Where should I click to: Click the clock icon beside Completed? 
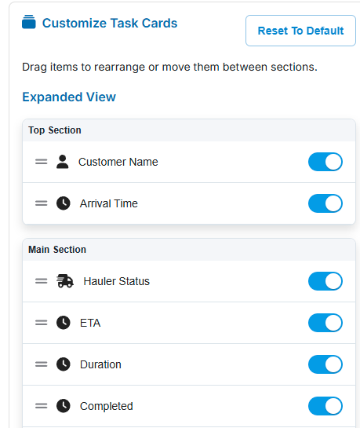(x=64, y=406)
